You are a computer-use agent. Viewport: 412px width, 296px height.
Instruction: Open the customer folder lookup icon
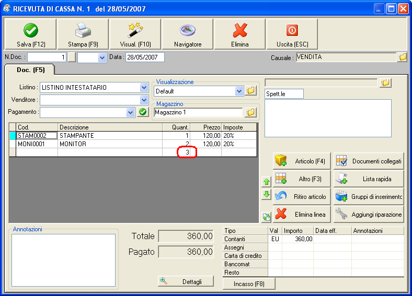coord(385,83)
